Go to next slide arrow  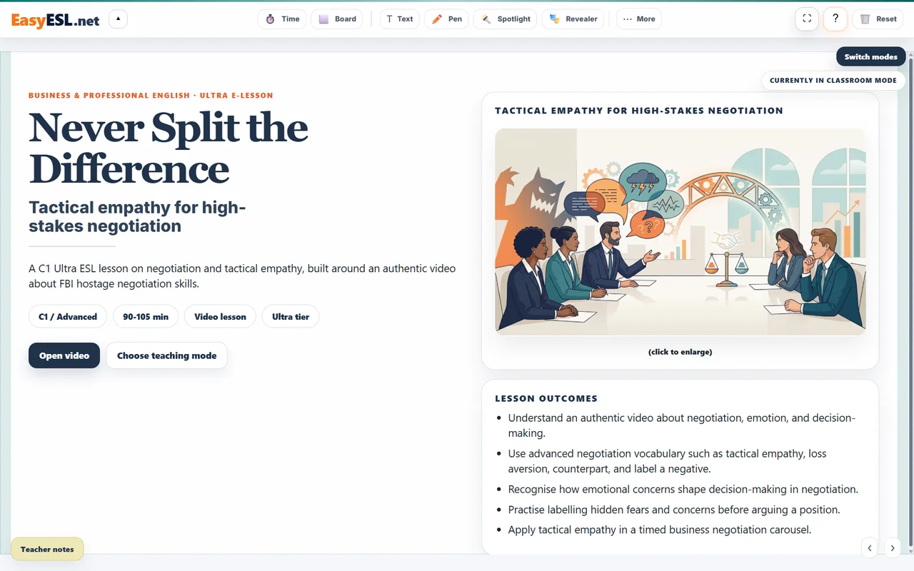point(892,548)
